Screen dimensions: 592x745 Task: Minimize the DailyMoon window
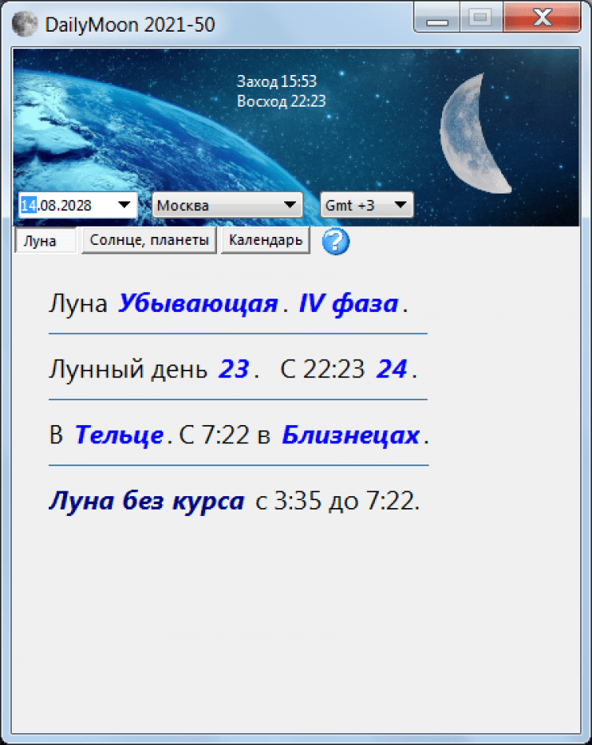coord(437,17)
